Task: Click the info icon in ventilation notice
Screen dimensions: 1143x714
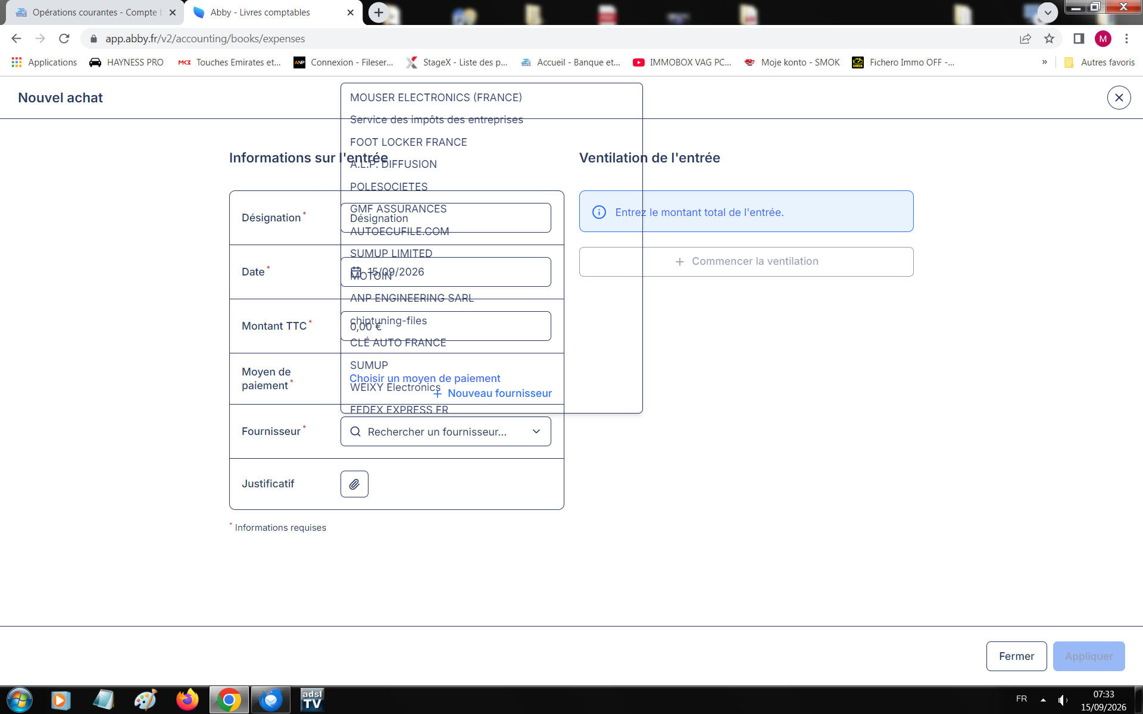Action: pyautogui.click(x=599, y=212)
